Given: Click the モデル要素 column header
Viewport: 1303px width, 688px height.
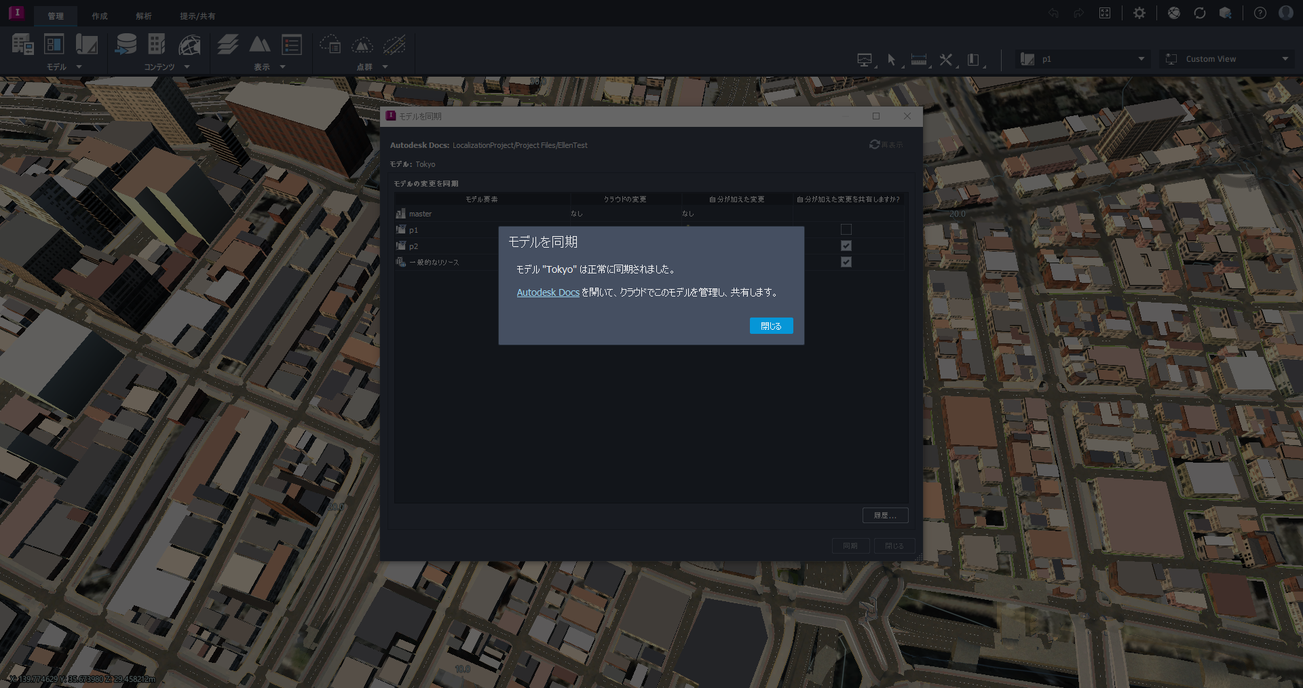Looking at the screenshot, I should (482, 199).
